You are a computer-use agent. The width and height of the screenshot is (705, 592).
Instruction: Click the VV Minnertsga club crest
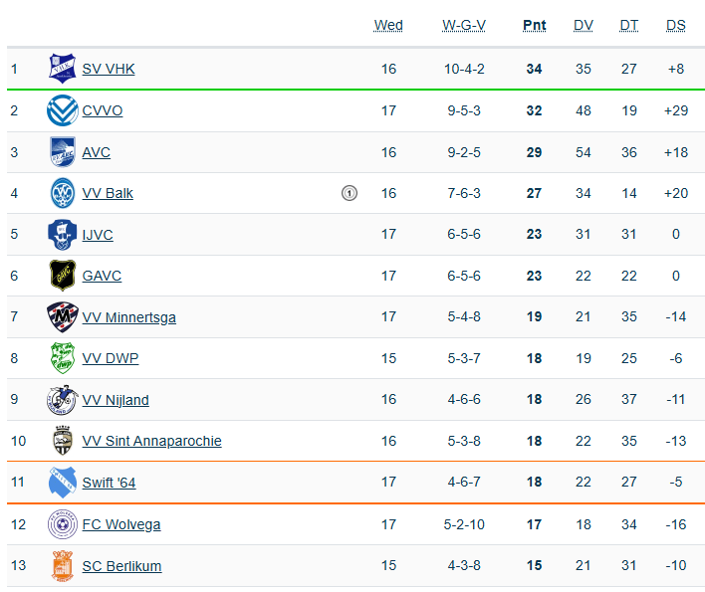tap(63, 317)
